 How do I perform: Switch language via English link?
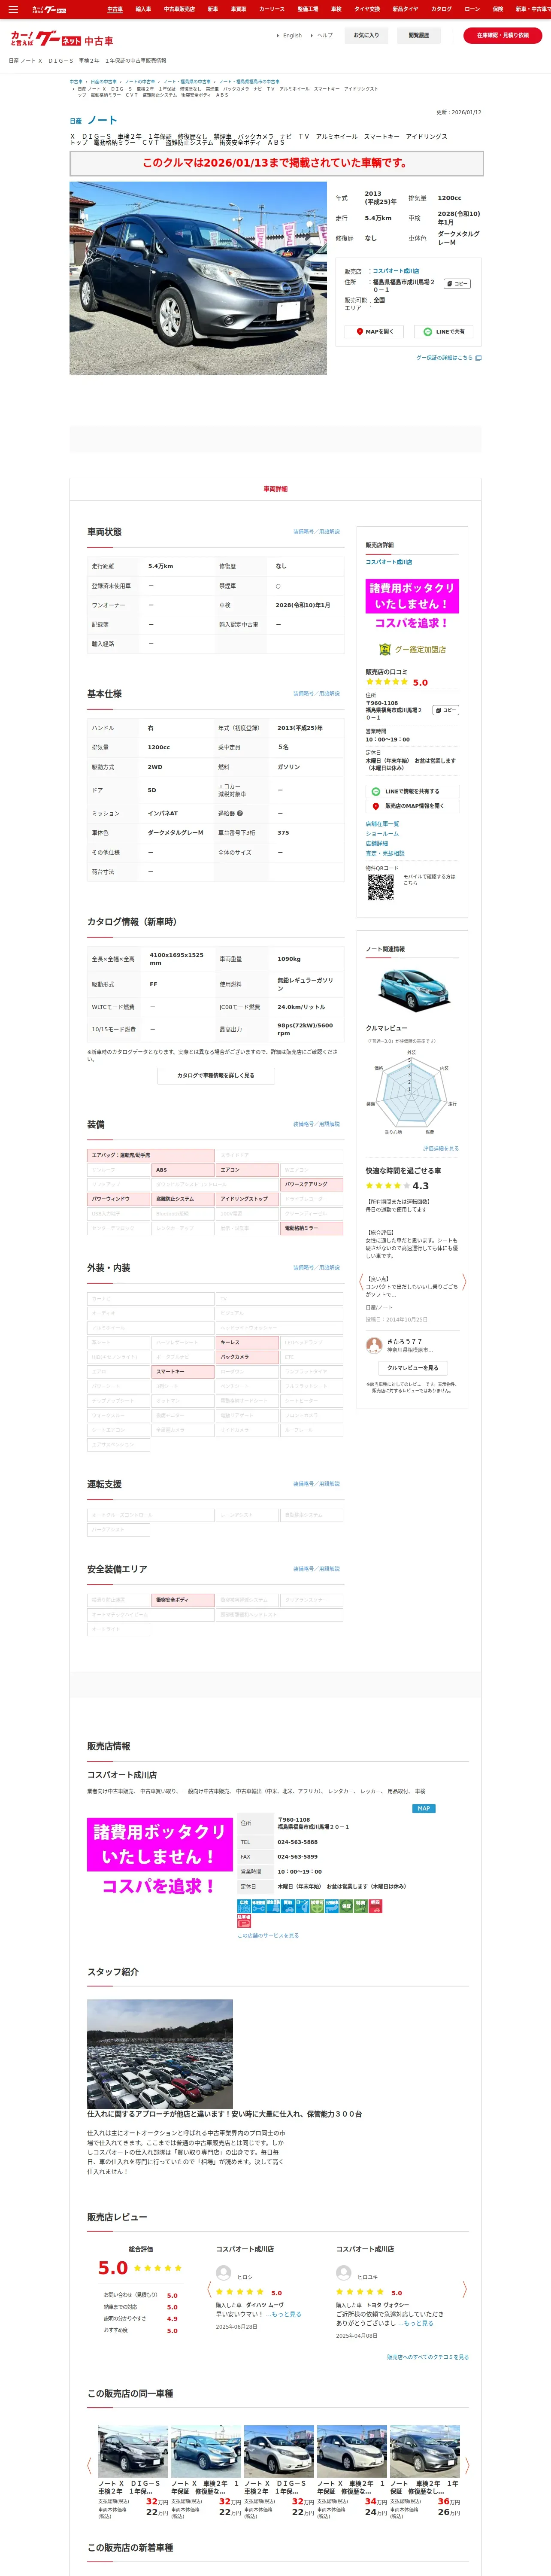click(292, 35)
